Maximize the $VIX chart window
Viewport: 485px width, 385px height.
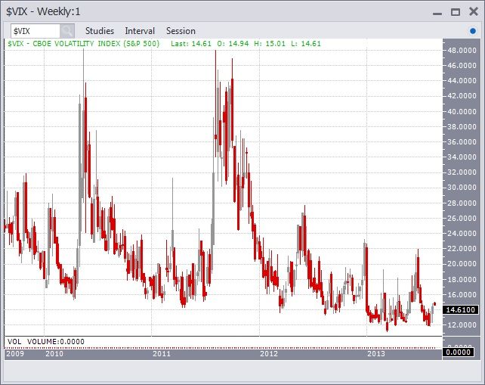click(456, 12)
